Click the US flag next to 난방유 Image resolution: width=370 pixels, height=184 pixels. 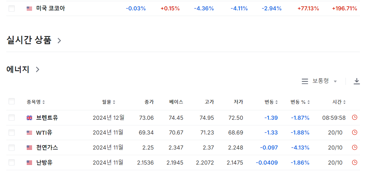29,163
